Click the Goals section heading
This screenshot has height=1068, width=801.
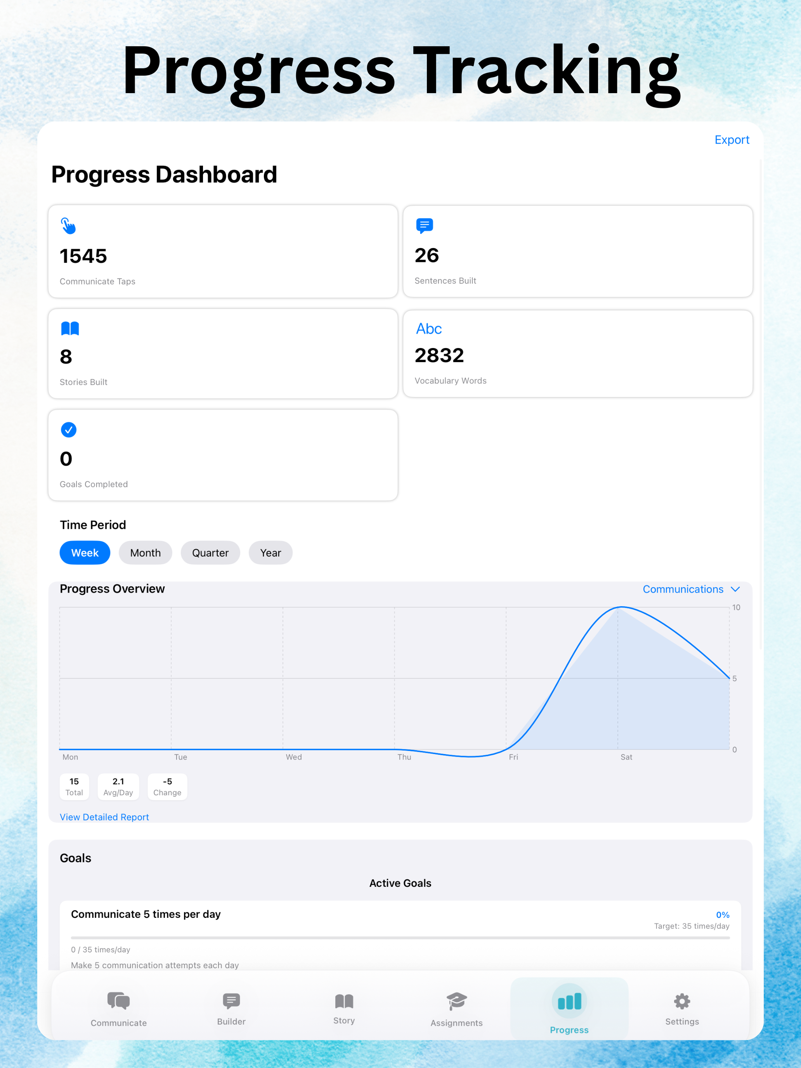coord(75,858)
